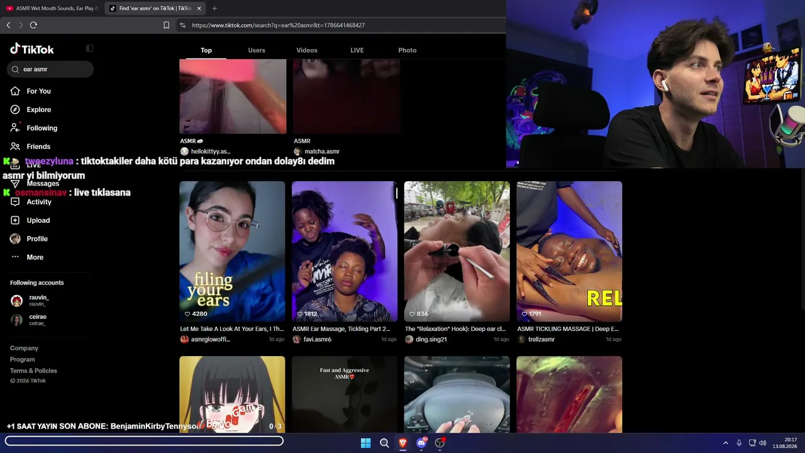Switch to the Users tab

[x=257, y=50]
